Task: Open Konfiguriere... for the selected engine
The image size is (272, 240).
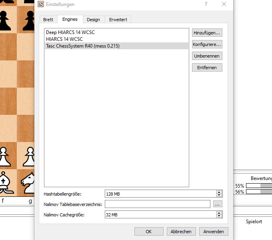Action: coord(207,44)
